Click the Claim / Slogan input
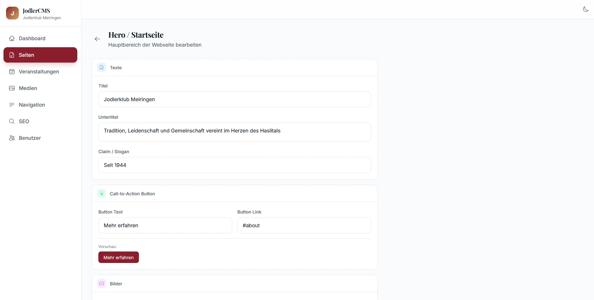 click(234, 165)
